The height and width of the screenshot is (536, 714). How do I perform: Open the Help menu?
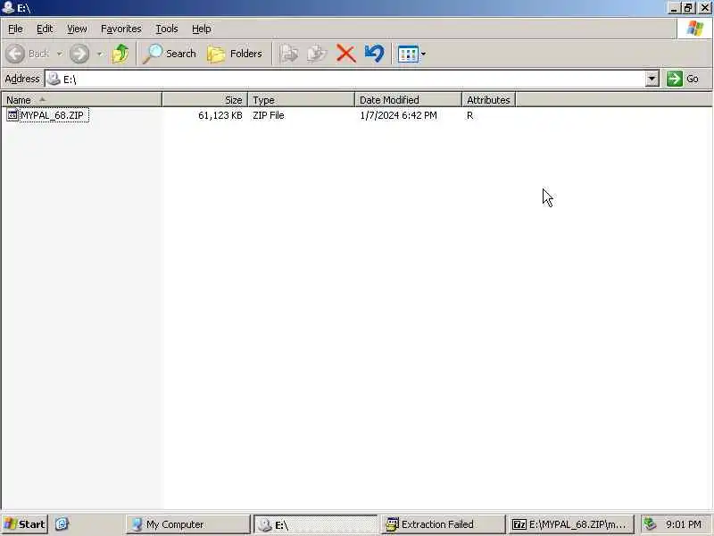point(202,29)
